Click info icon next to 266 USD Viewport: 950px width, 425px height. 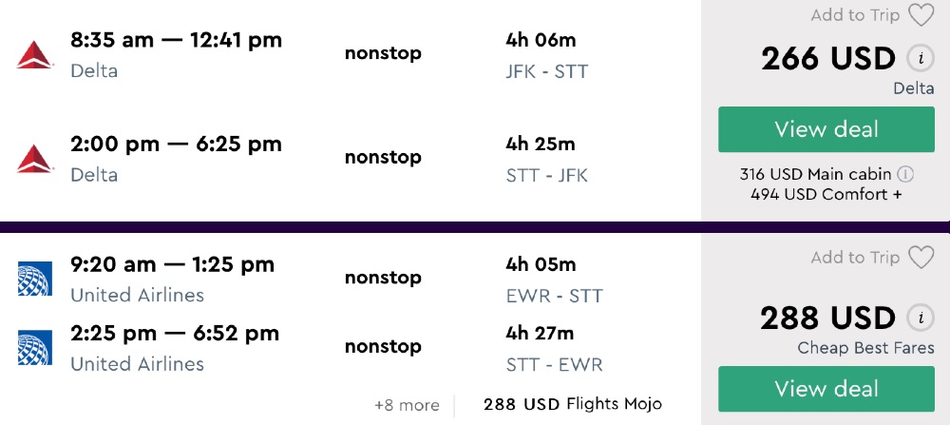[x=919, y=59]
